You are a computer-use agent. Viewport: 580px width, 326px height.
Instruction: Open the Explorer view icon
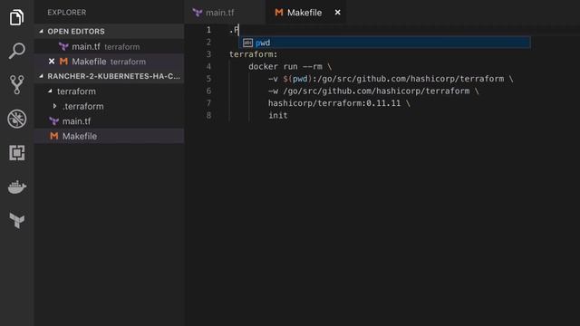point(16,17)
